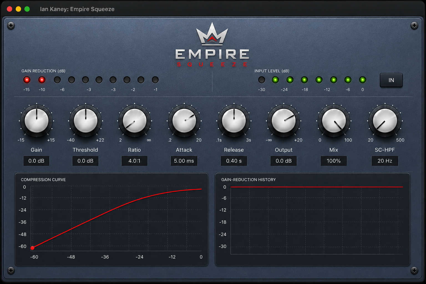Click the Empire crown logo
The width and height of the screenshot is (426, 284).
point(212,34)
